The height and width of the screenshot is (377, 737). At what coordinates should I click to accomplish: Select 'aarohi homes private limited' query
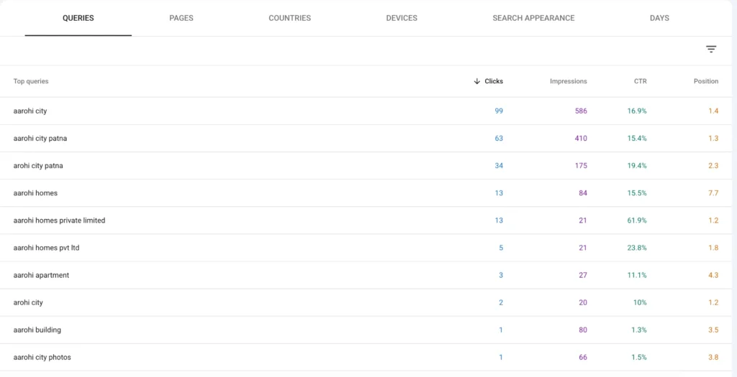click(x=59, y=220)
